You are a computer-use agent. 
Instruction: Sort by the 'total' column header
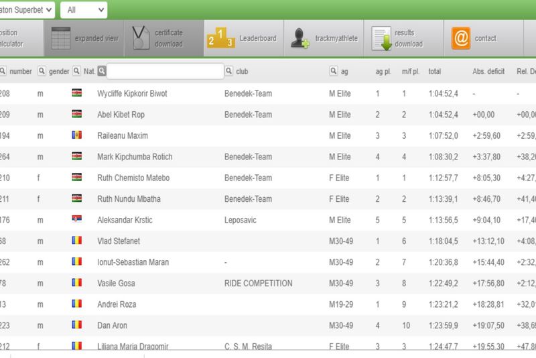click(x=434, y=71)
